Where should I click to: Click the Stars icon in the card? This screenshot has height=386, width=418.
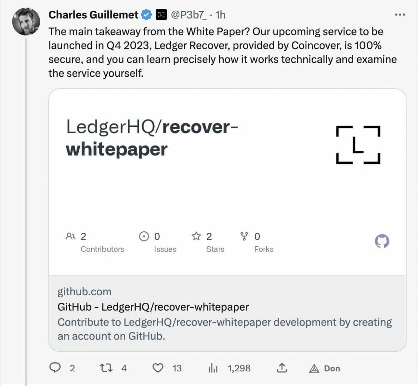tap(196, 236)
